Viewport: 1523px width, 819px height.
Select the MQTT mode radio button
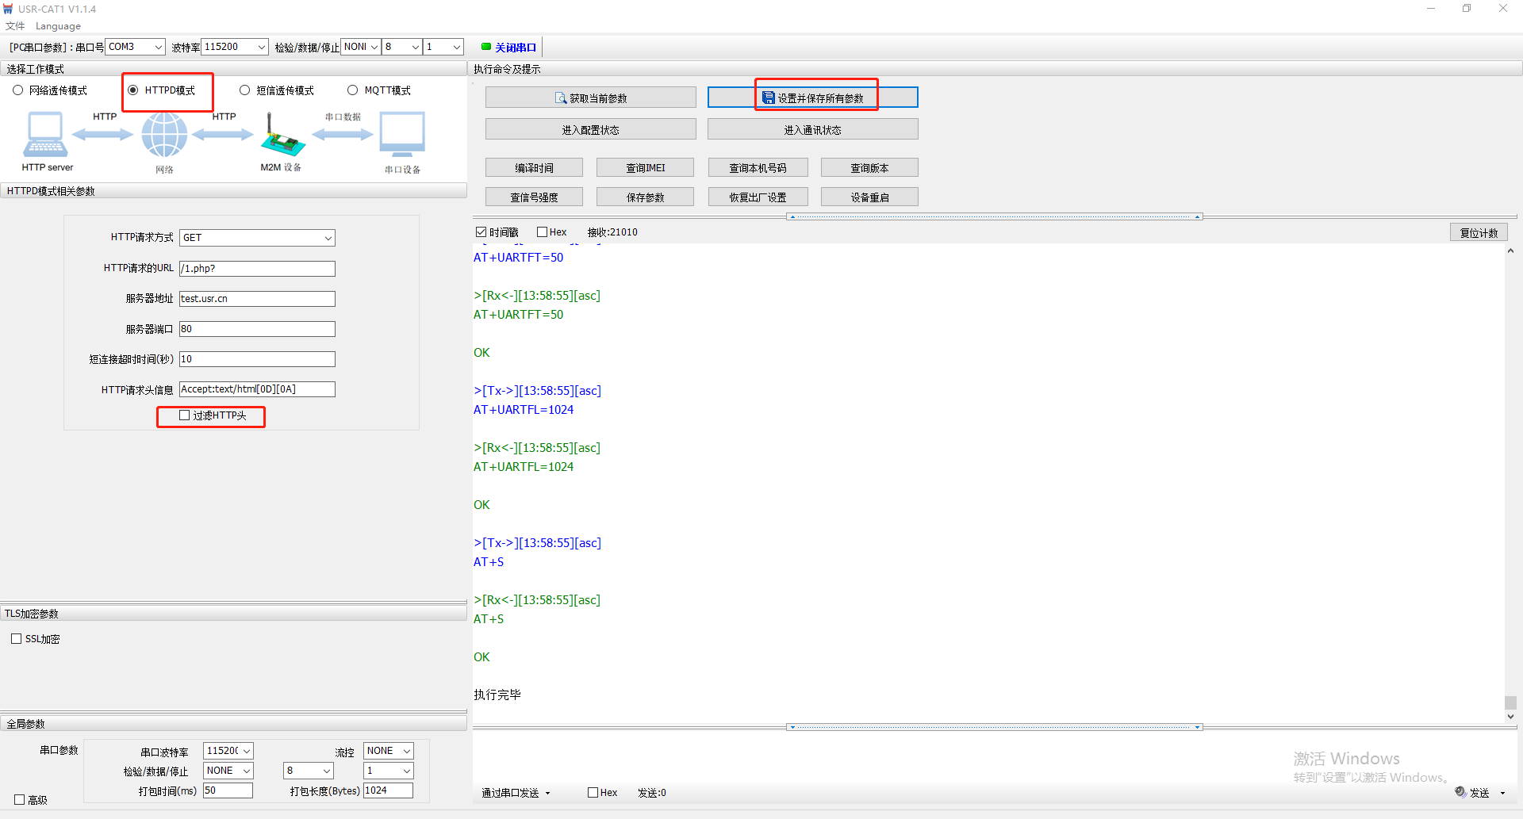click(353, 90)
